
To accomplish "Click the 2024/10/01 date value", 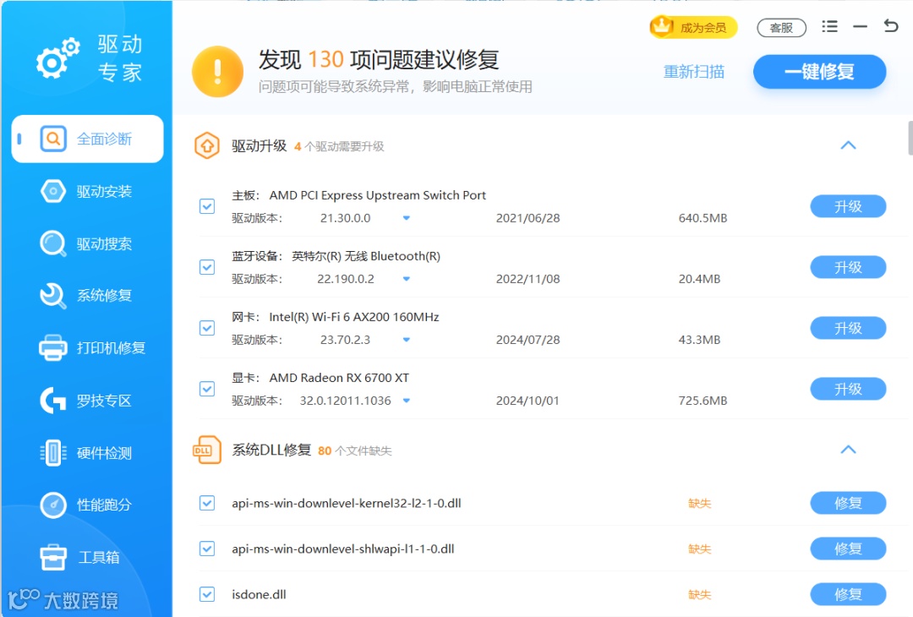I will coord(528,401).
